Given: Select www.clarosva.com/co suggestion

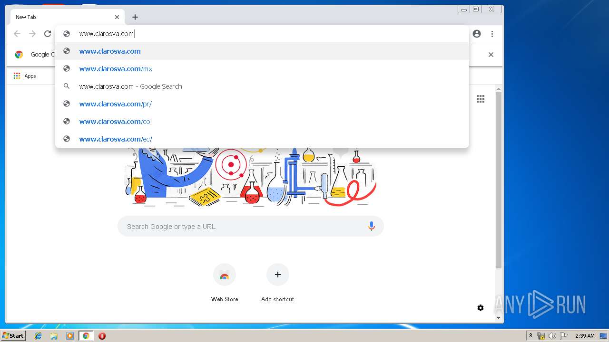Looking at the screenshot, I should 262,122.
